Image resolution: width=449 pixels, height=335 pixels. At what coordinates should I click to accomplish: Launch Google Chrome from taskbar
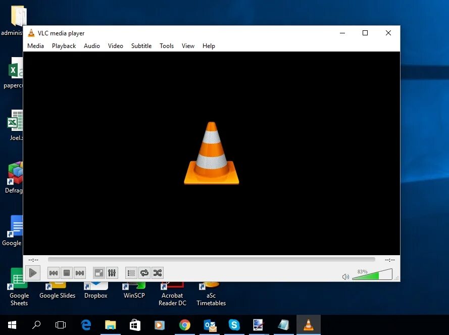click(185, 325)
